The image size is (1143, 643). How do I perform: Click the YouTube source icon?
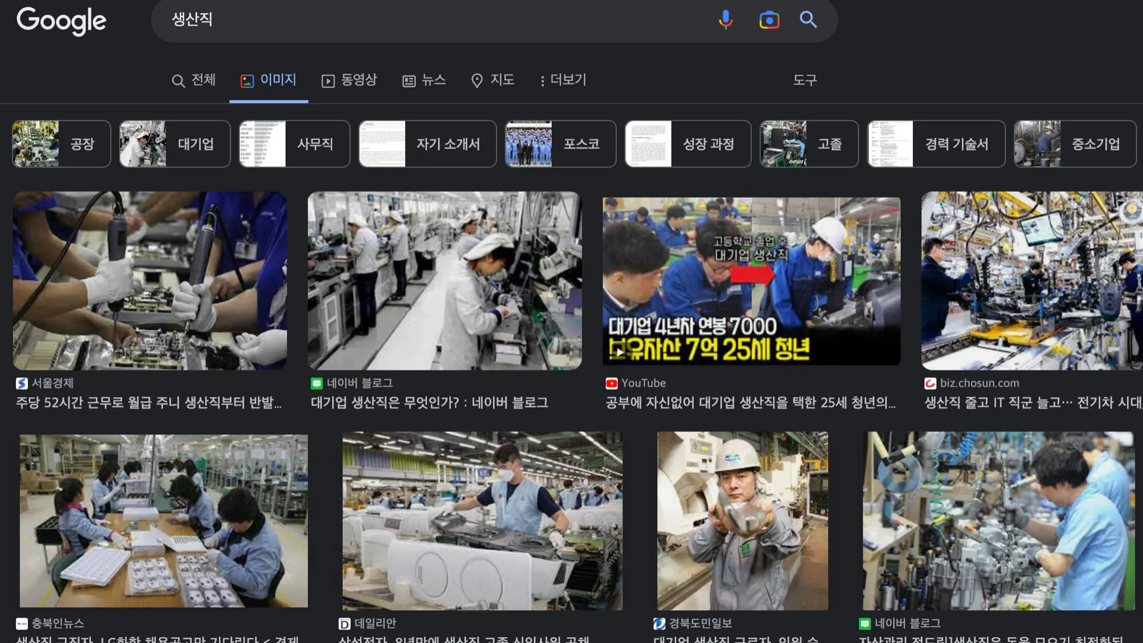pos(611,383)
